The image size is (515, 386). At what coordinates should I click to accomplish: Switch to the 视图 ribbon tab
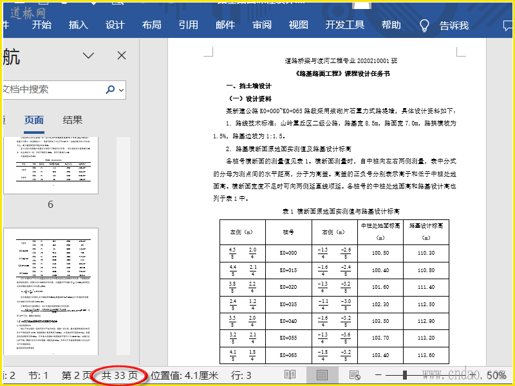(x=299, y=25)
